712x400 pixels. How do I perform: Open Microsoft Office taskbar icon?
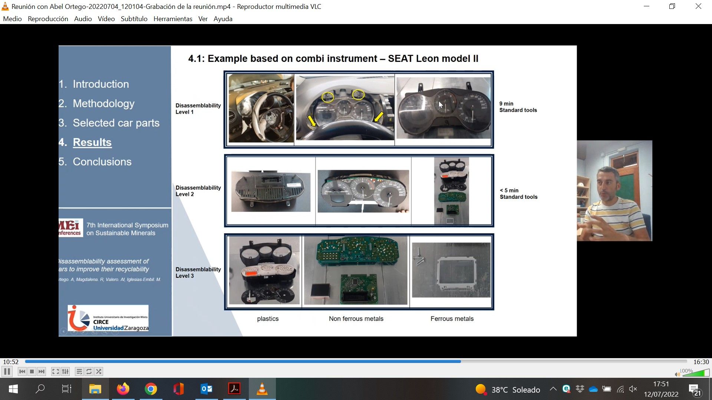pos(179,389)
